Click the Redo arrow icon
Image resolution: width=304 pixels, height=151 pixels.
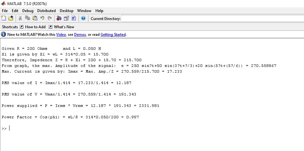click(x=49, y=18)
